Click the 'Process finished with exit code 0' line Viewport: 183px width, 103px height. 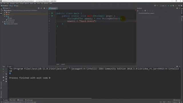(x=30, y=78)
